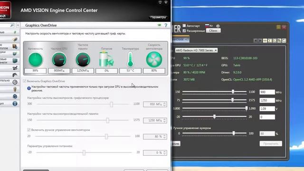Click the tuner core clock slider handle (150–1100)

point(233,92)
